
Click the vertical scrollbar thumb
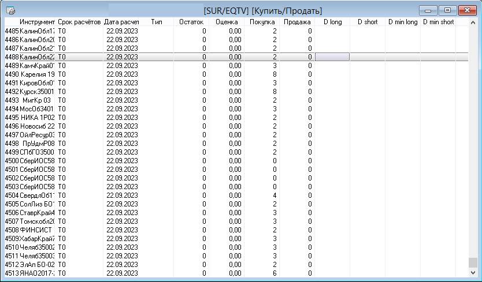(x=473, y=262)
